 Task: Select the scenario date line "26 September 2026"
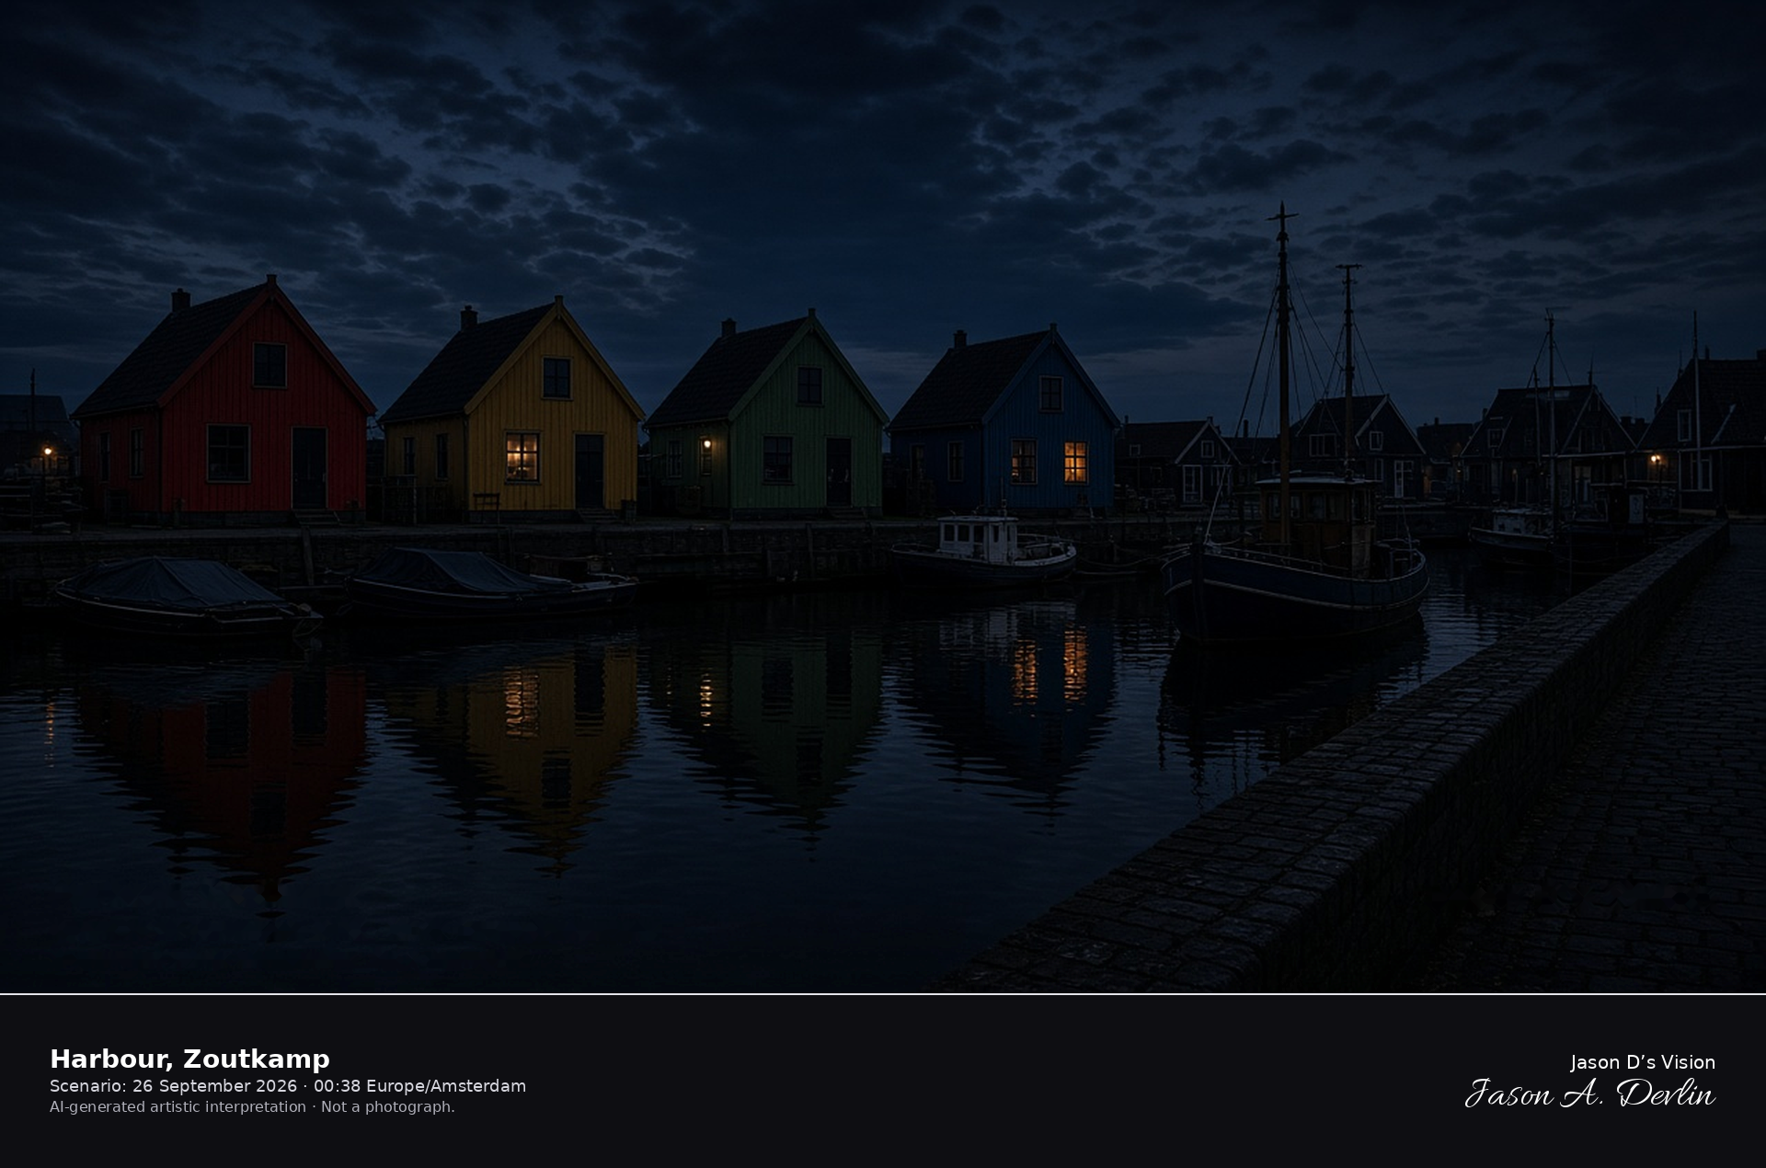point(214,1086)
